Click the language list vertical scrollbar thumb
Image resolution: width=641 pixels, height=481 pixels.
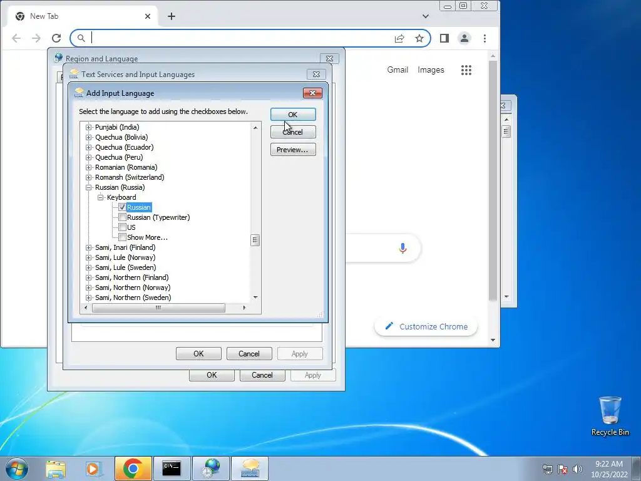click(255, 240)
